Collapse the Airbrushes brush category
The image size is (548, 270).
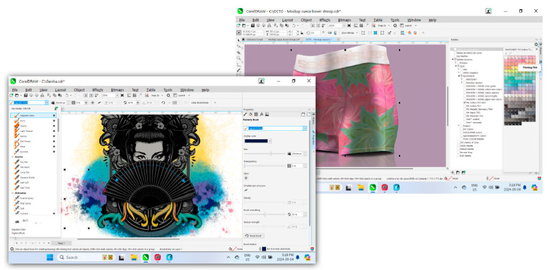(13, 193)
